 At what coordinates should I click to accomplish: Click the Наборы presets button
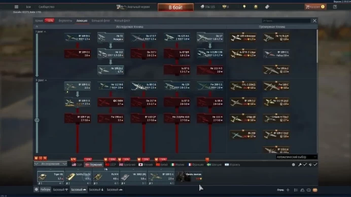45,189
